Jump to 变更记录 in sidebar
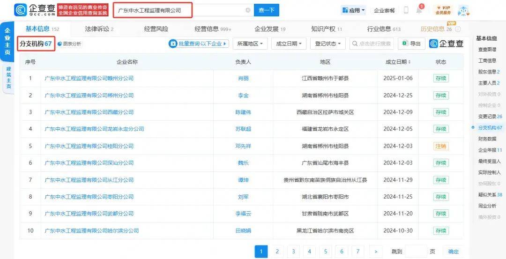 [490, 117]
